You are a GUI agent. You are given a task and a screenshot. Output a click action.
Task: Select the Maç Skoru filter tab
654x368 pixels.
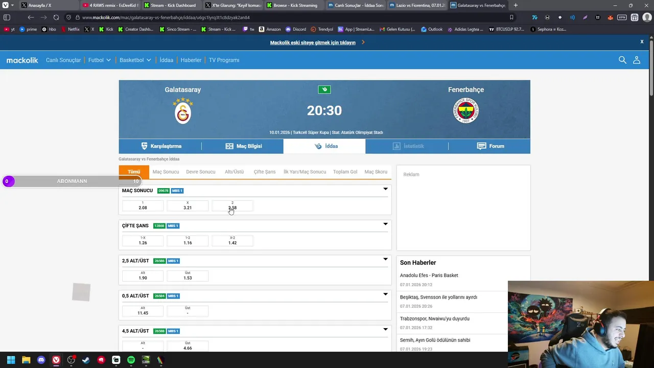pyautogui.click(x=376, y=172)
